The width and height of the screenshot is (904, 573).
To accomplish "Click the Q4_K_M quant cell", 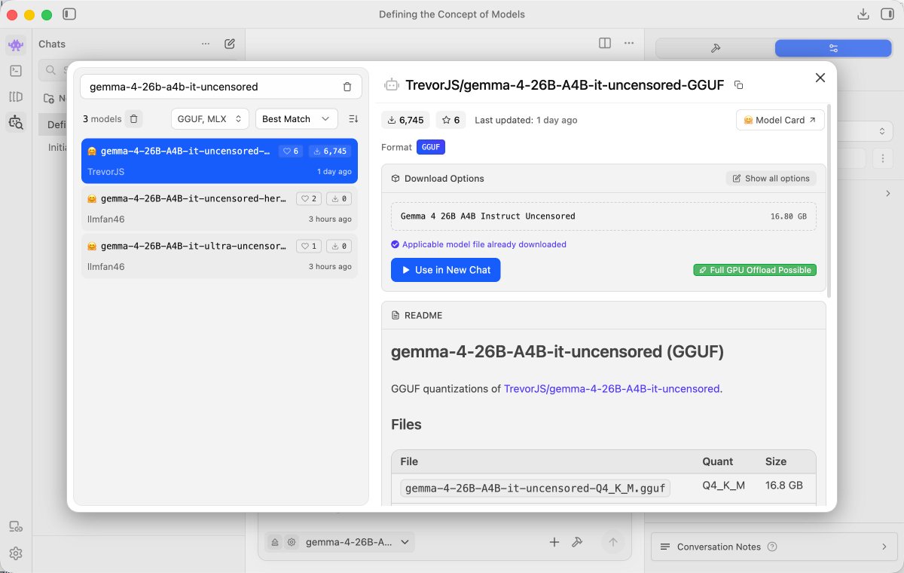I will [x=723, y=486].
